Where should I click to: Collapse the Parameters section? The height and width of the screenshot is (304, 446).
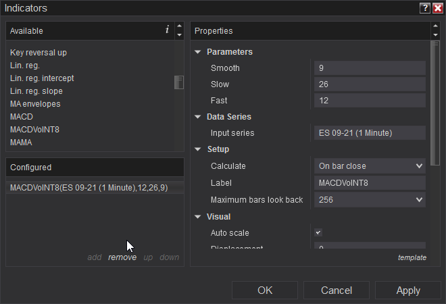coord(198,52)
